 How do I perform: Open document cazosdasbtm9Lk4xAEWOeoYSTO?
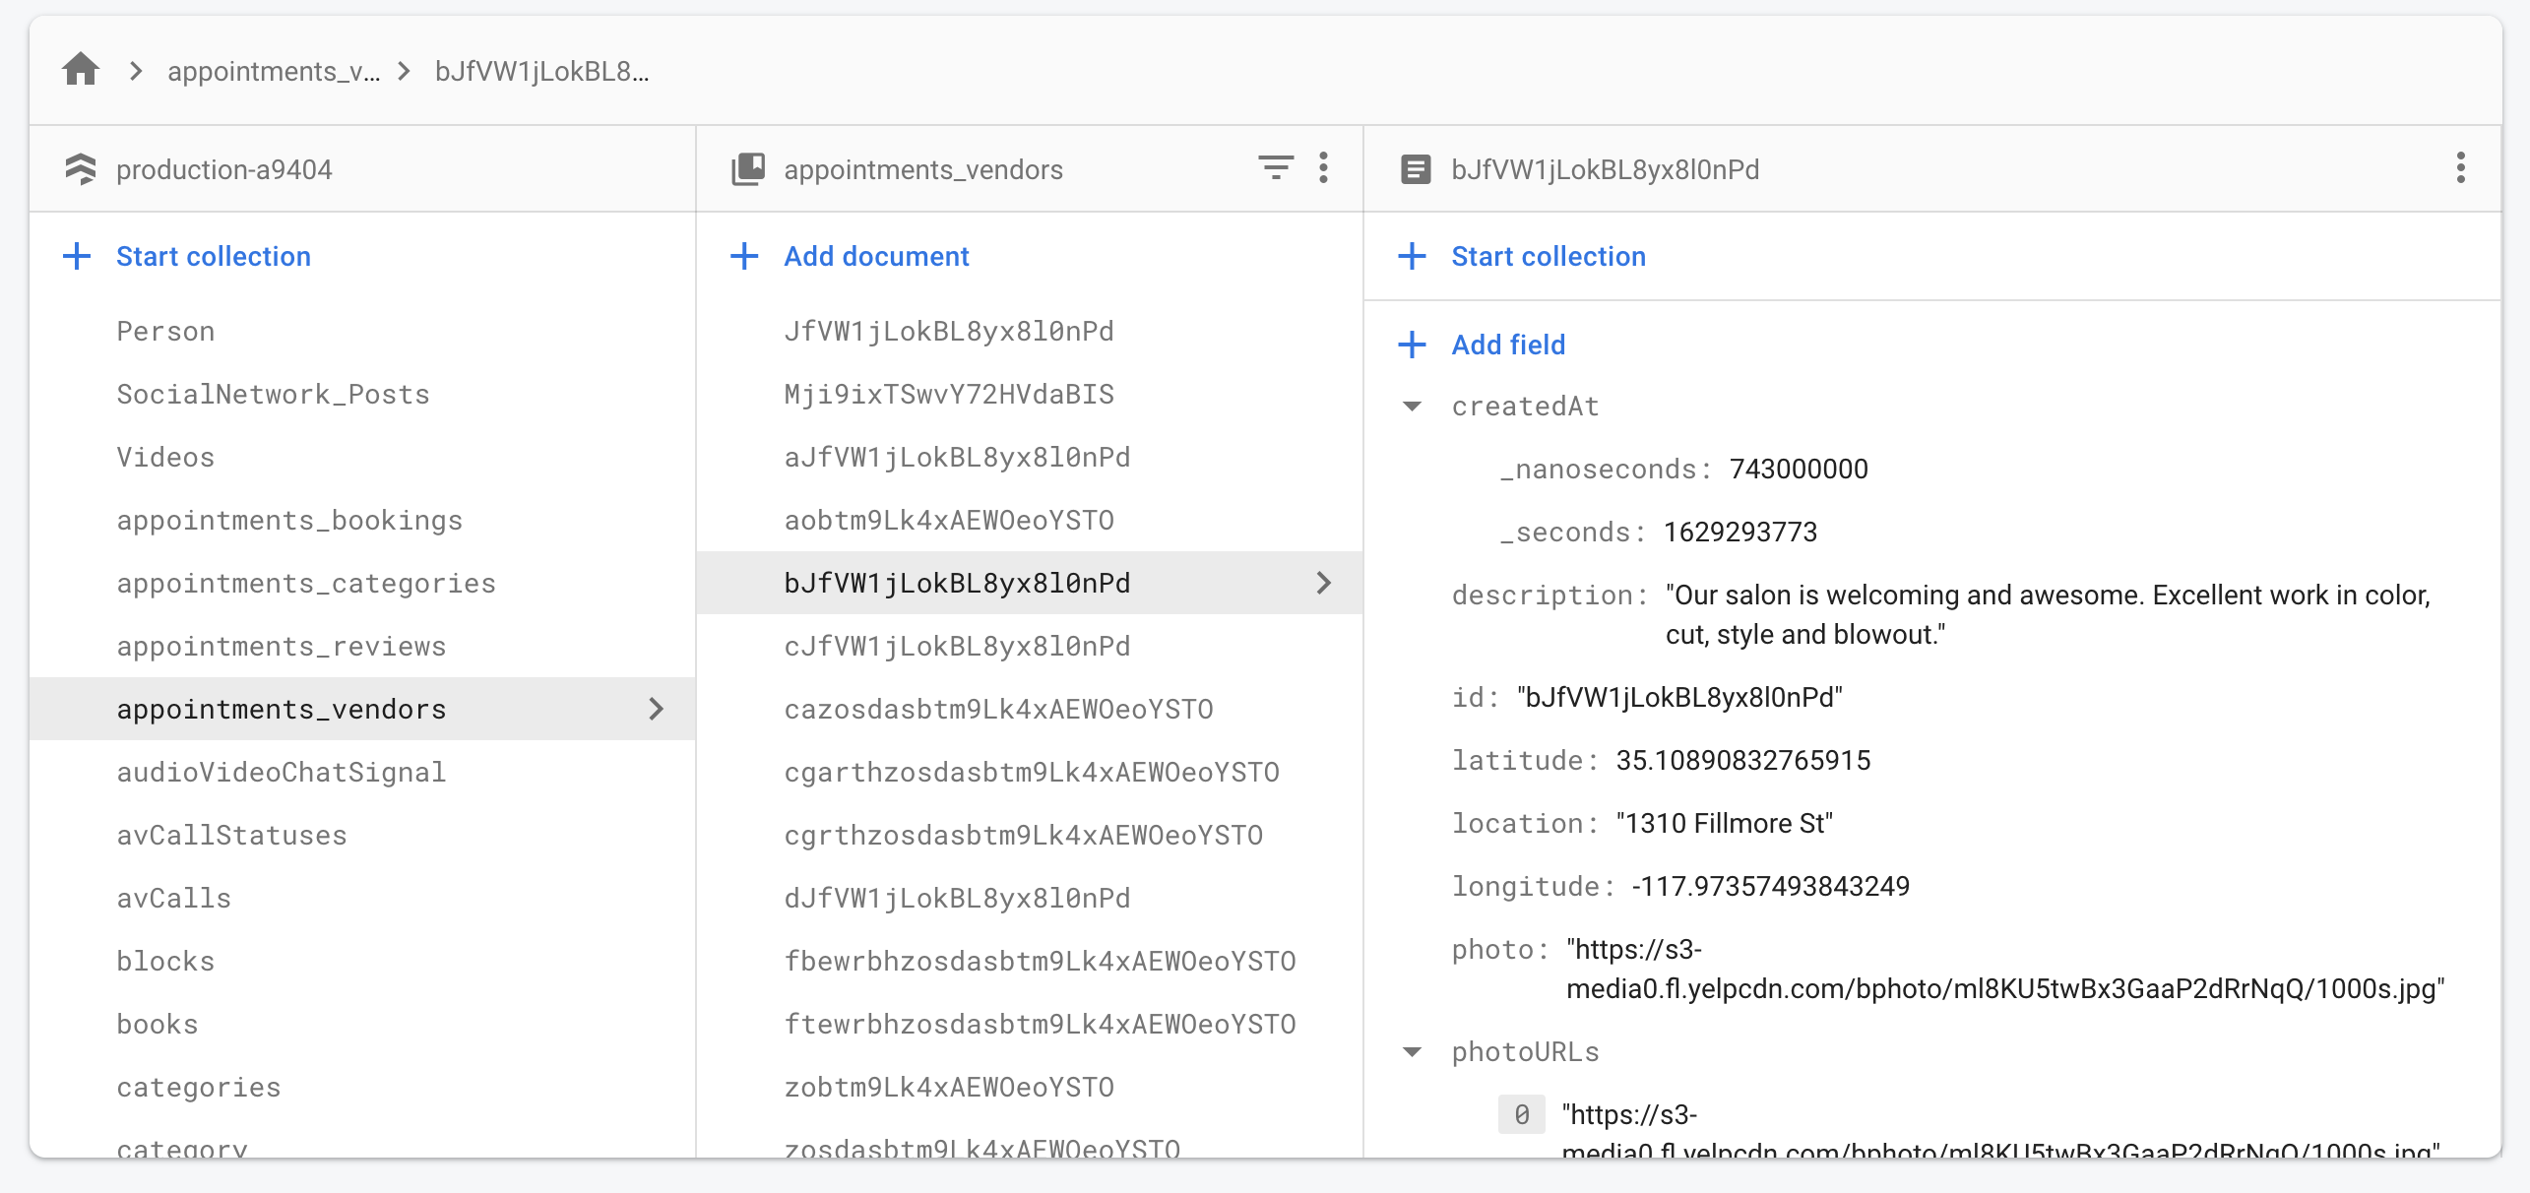[998, 710]
